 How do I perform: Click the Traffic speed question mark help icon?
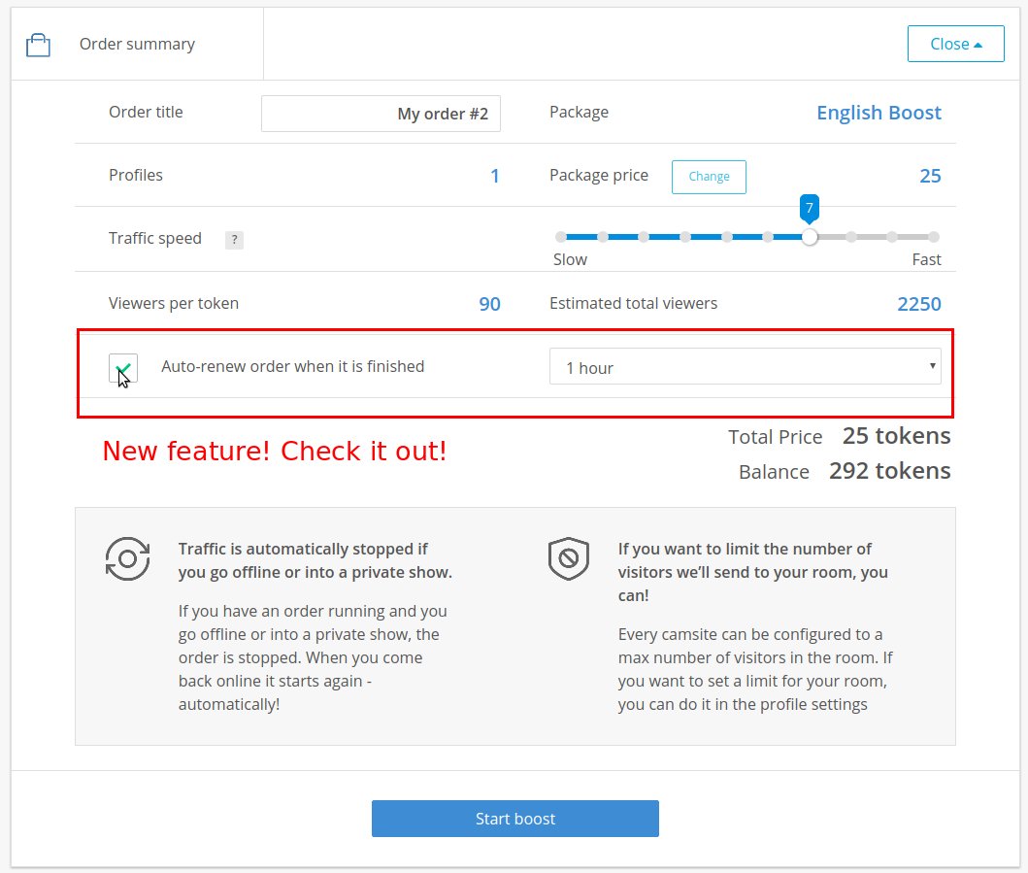click(234, 240)
